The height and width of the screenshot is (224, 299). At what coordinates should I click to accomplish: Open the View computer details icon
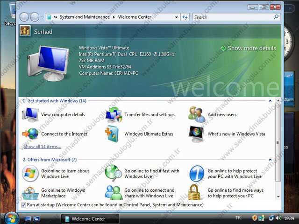point(30,114)
